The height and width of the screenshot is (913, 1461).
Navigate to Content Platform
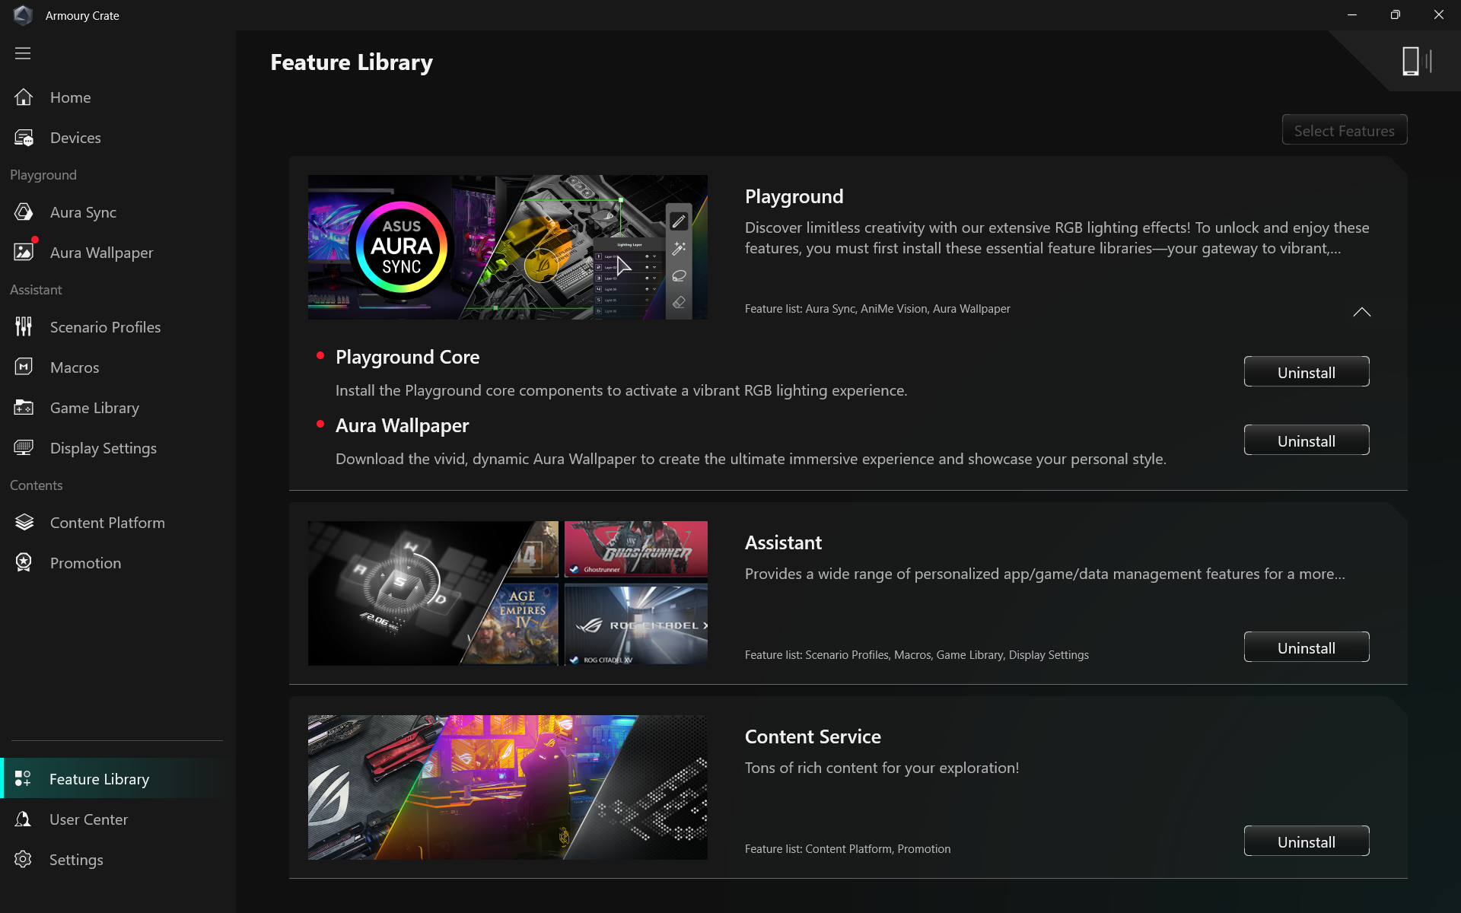tap(118, 523)
